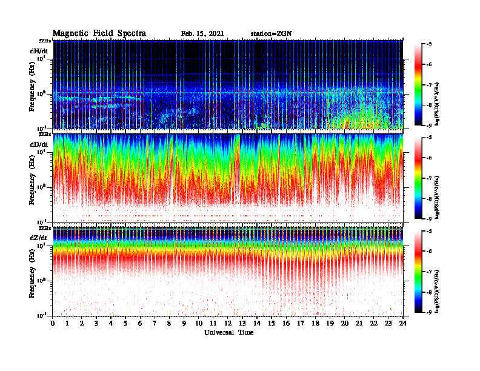
Task: Click the "Magnetic Field Spectra" title
Action: click(99, 33)
